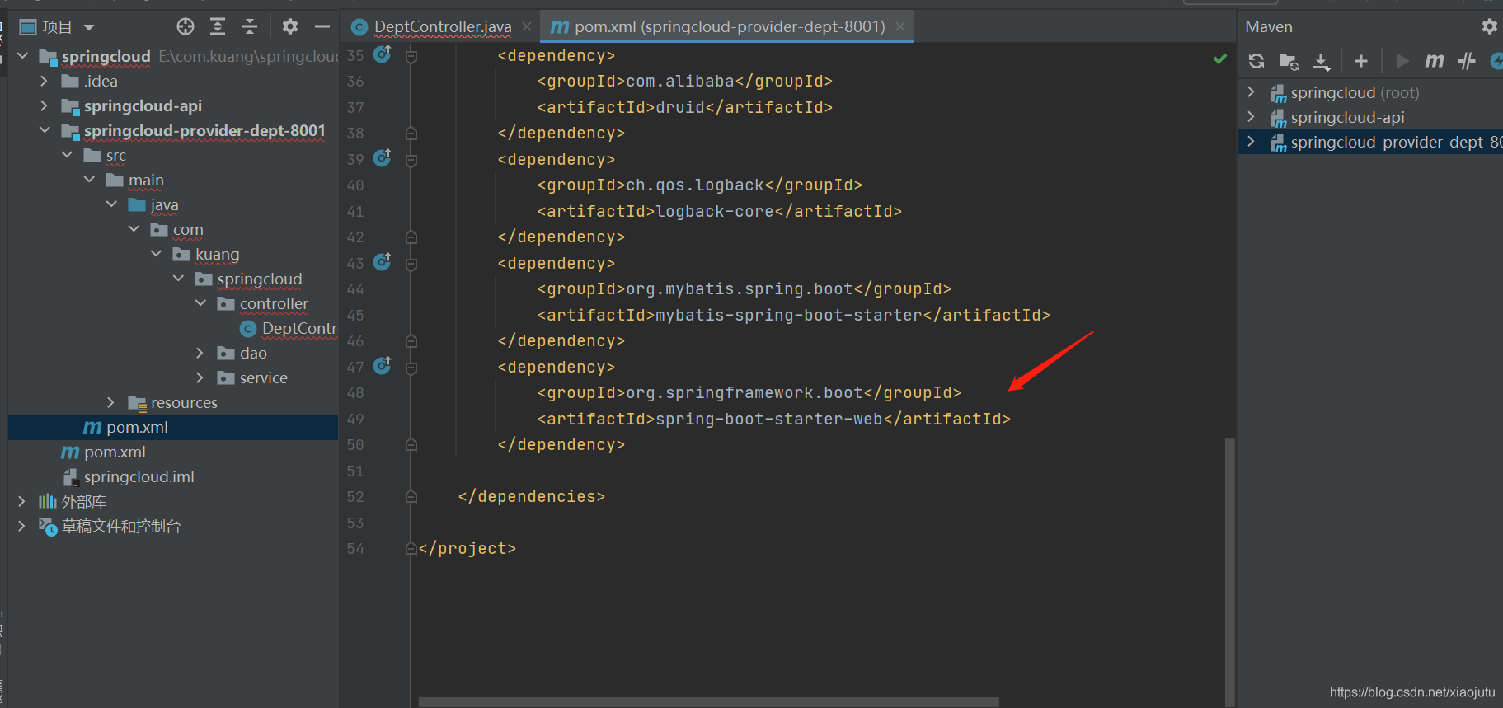Expand 外部库 external libraries node
The image size is (1503, 708).
(x=22, y=501)
